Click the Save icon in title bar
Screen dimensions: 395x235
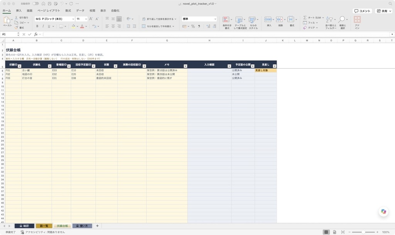pyautogui.click(x=50, y=3)
